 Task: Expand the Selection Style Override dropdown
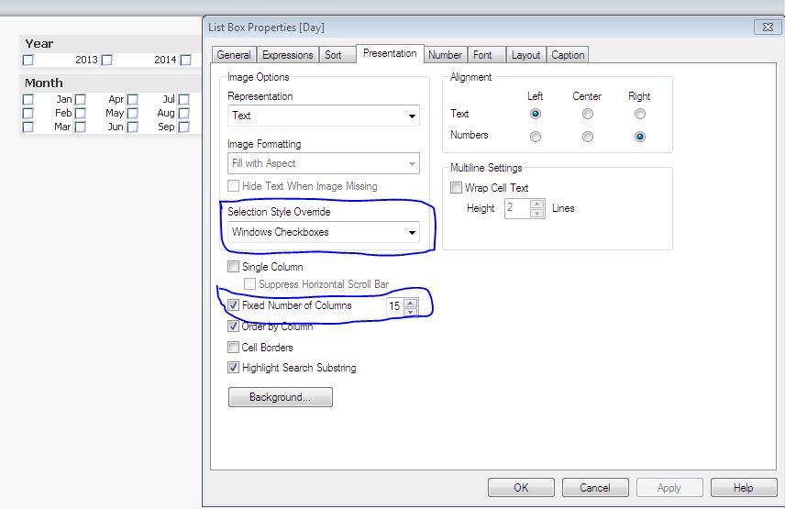(x=324, y=232)
